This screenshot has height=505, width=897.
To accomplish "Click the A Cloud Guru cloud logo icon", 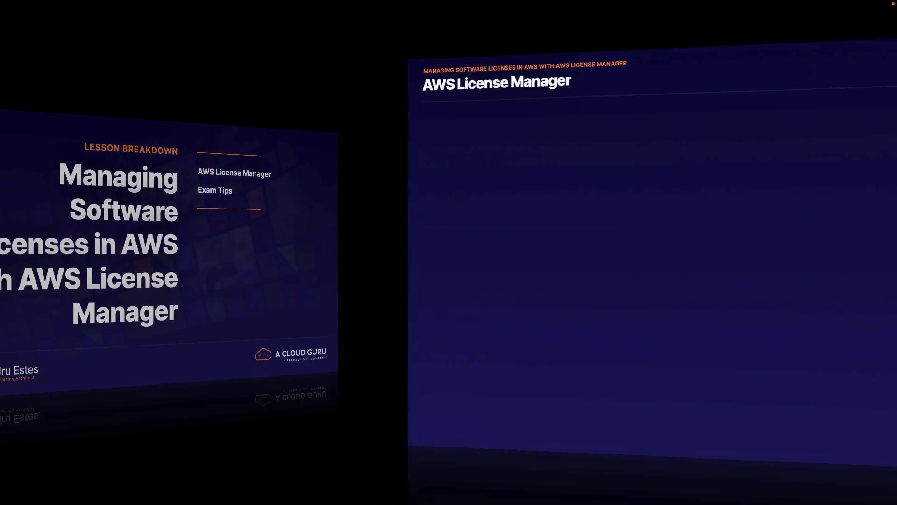I will [263, 354].
